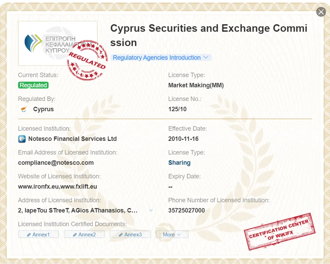The image size is (330, 264).
Task: Expand the More documents dropdown
Action: pos(172,234)
